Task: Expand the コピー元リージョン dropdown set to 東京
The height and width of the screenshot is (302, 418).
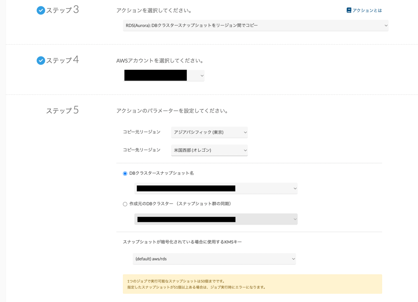Action: click(x=209, y=132)
